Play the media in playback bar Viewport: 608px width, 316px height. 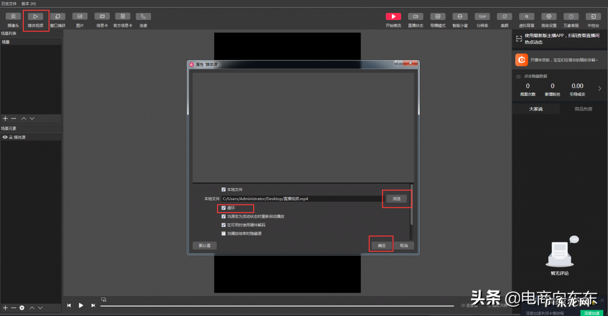[81, 306]
